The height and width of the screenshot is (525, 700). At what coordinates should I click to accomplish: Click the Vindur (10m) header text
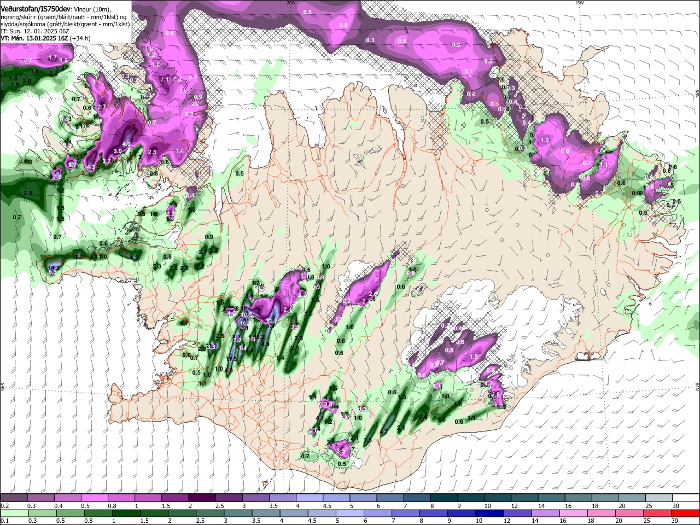92,9
